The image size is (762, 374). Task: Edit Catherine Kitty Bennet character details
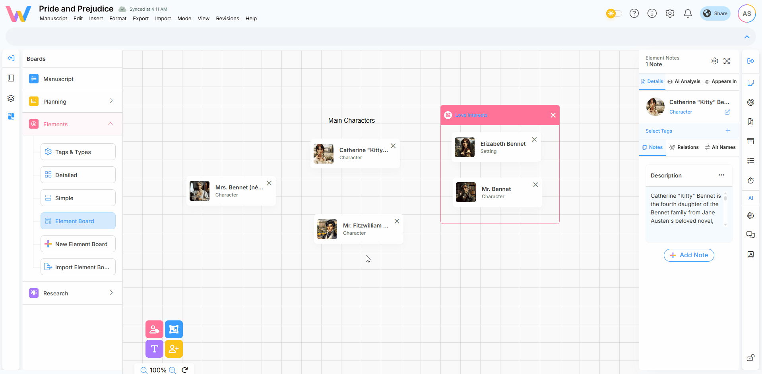point(727,112)
